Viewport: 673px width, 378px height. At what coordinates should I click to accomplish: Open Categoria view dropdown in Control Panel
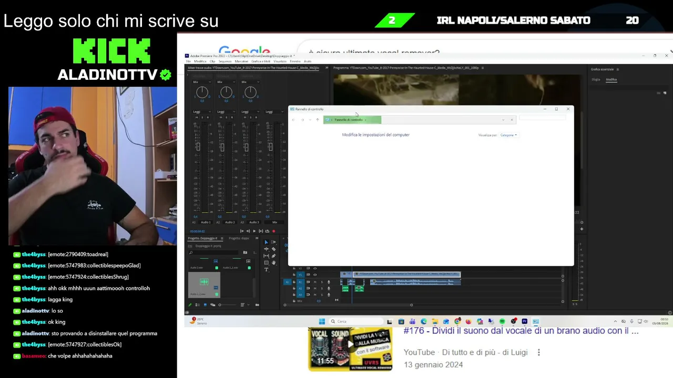pyautogui.click(x=508, y=135)
